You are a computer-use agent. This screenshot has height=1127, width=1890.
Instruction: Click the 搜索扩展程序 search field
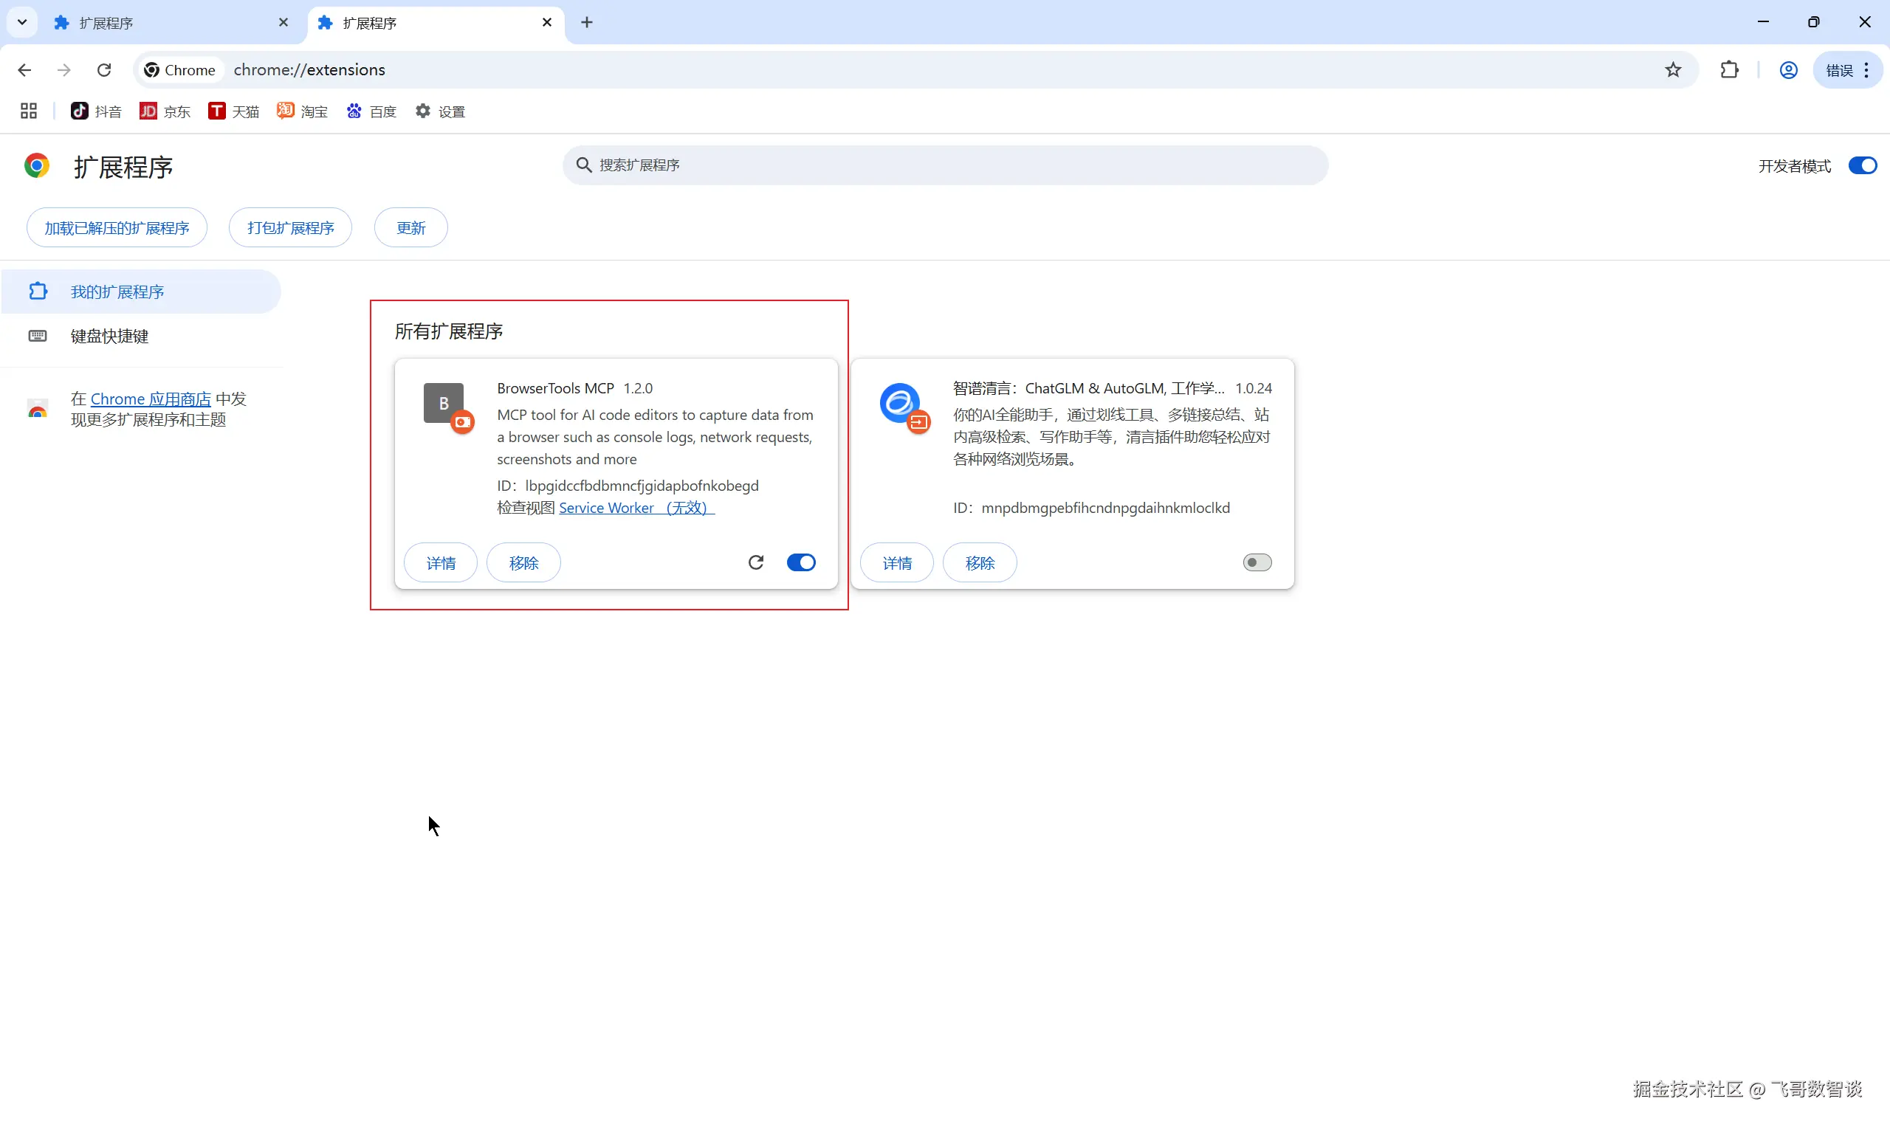click(944, 165)
